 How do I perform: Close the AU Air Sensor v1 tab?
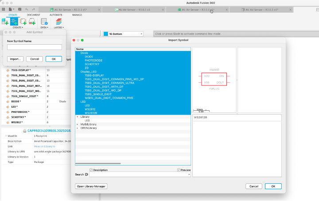pos(163,10)
